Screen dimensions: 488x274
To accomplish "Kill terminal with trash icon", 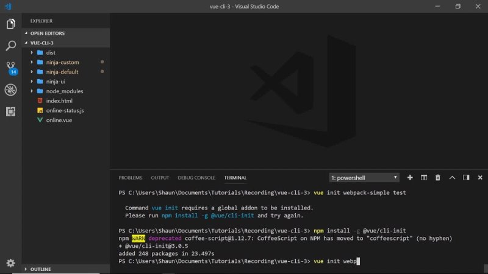I will pos(437,177).
